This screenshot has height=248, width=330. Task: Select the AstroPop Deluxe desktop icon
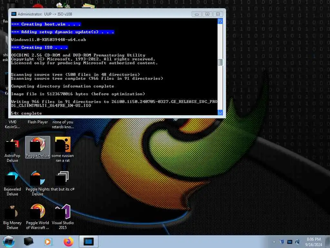(13, 150)
